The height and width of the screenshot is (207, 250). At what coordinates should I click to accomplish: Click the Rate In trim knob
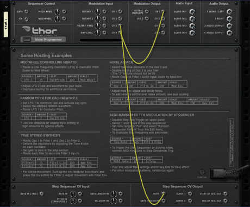73,194
